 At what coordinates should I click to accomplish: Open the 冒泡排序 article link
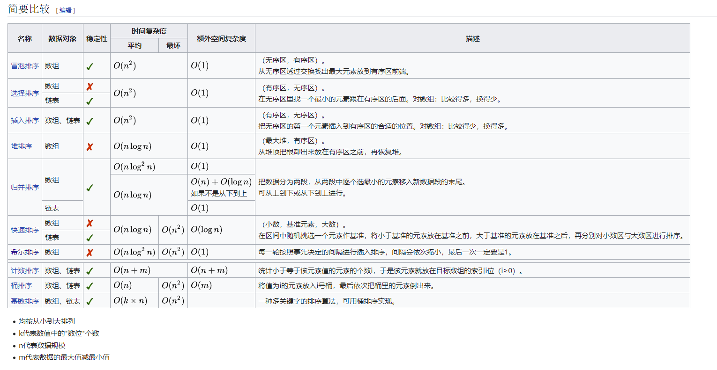tap(25, 66)
